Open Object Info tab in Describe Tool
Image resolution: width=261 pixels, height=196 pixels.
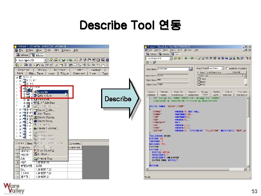pos(178,92)
